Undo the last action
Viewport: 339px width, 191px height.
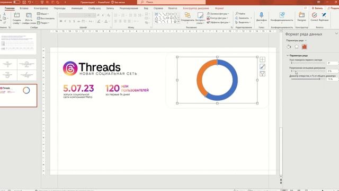point(30,2)
